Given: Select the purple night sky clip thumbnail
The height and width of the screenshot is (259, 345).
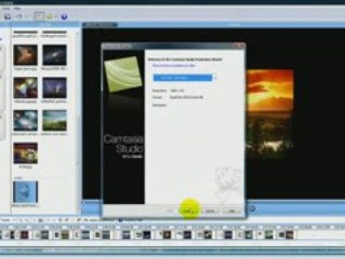Looking at the screenshot, I should tap(54, 88).
